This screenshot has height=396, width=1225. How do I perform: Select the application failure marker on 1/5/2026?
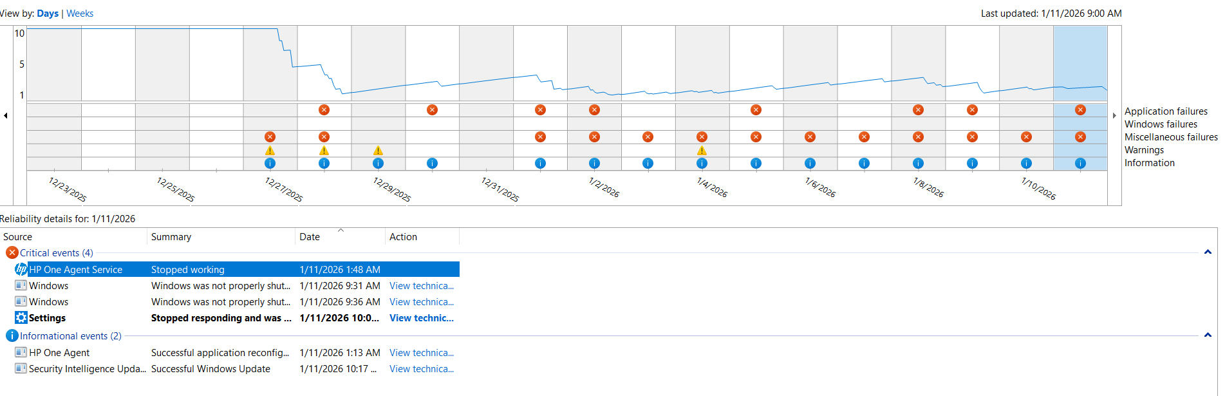click(756, 110)
